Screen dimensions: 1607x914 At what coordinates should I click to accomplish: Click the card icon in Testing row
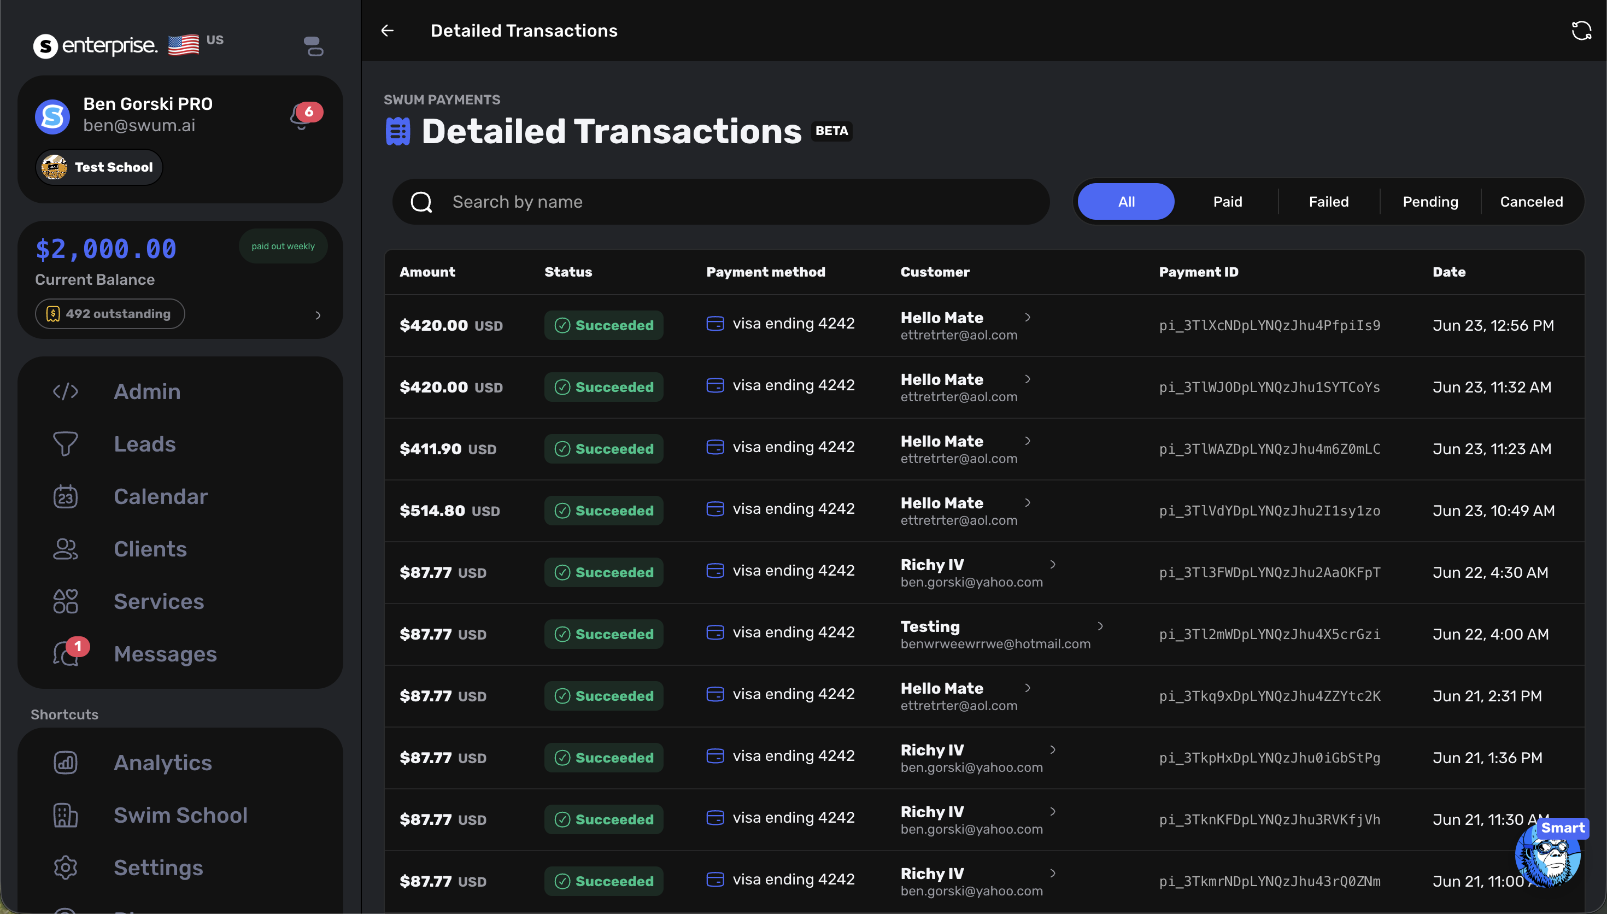tap(715, 631)
